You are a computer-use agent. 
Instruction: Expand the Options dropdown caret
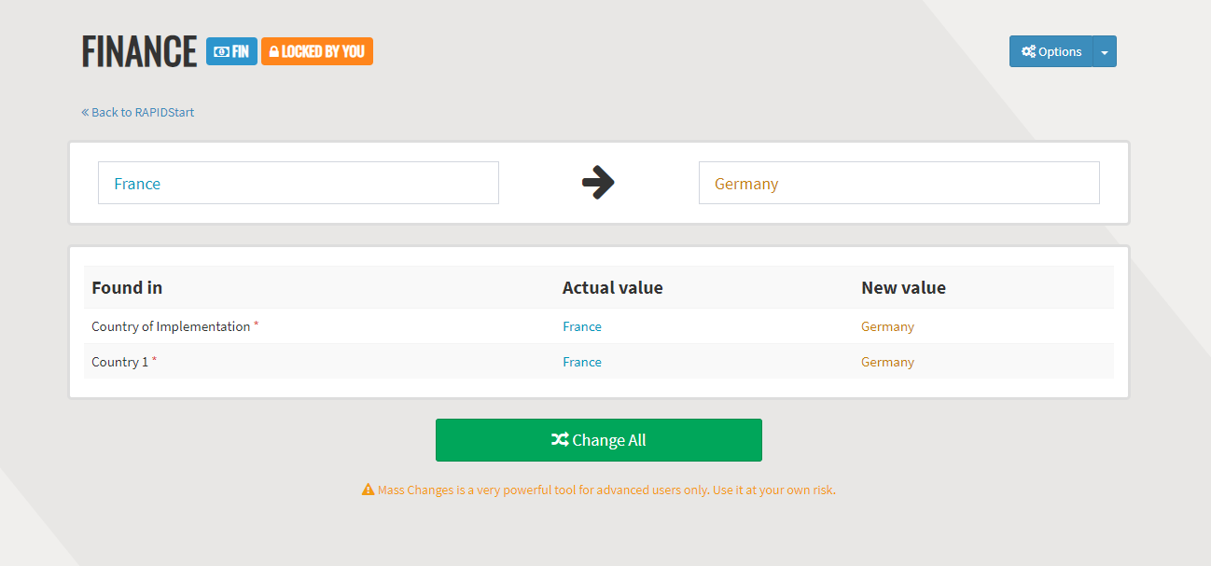click(1105, 52)
